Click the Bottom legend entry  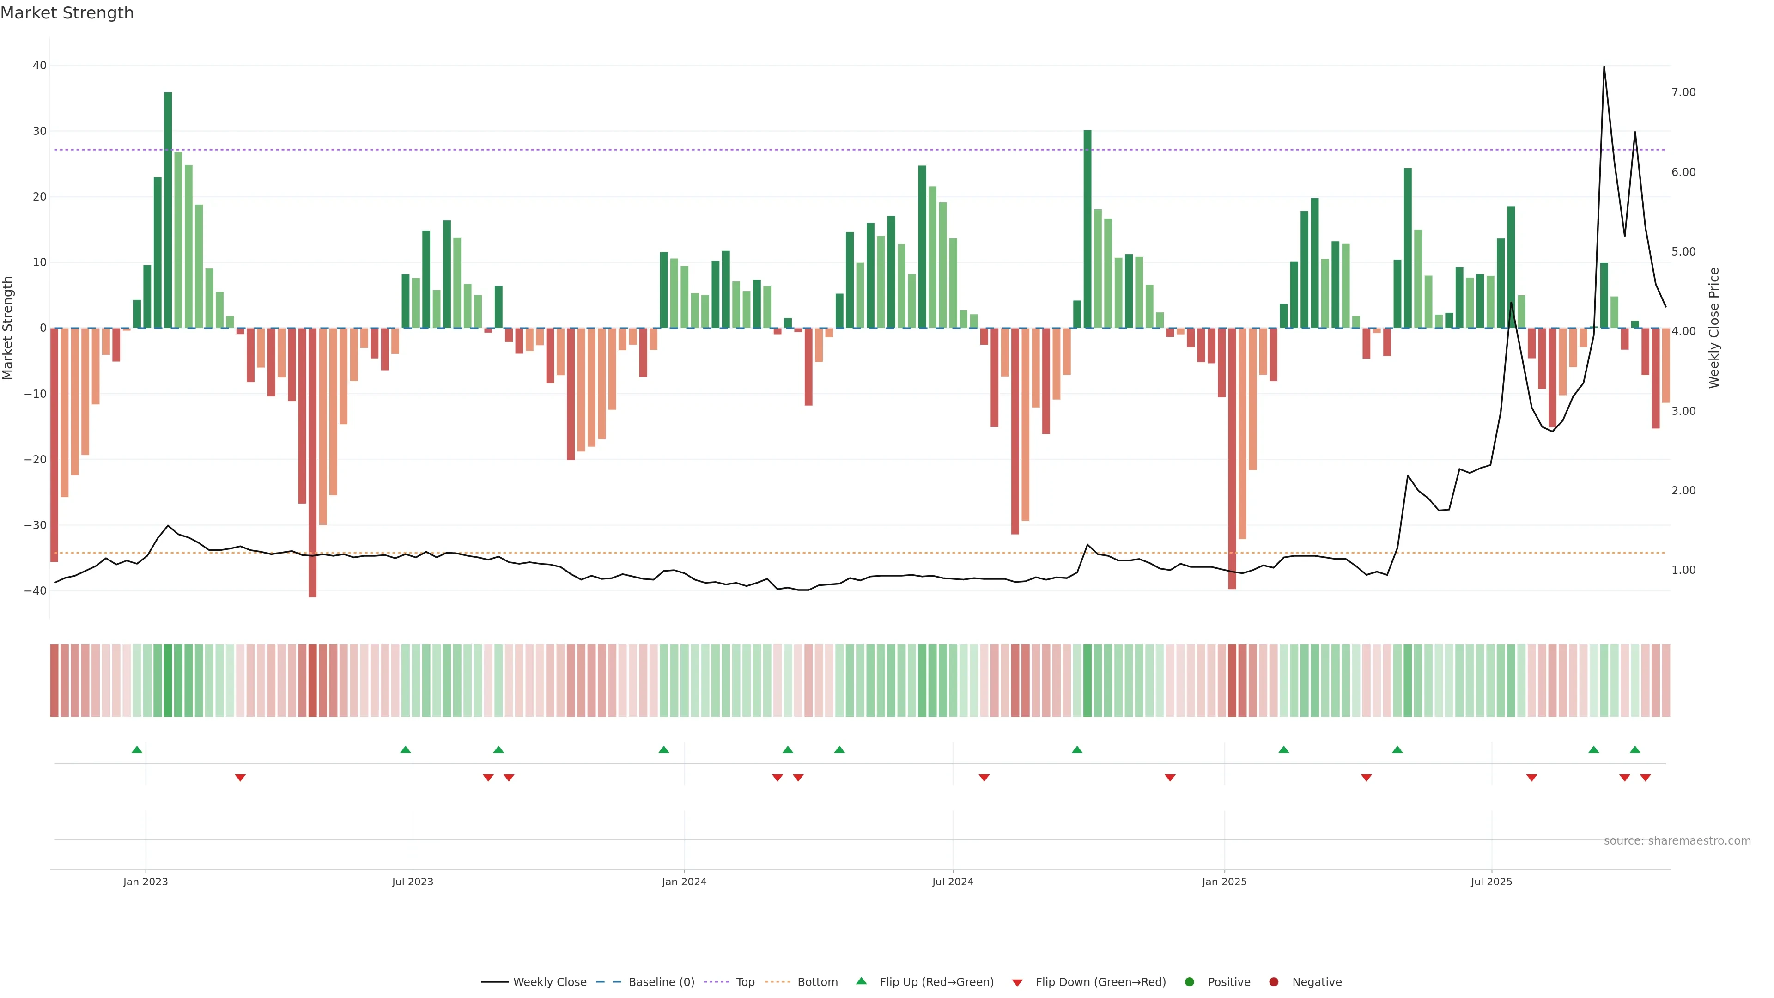[x=817, y=982]
